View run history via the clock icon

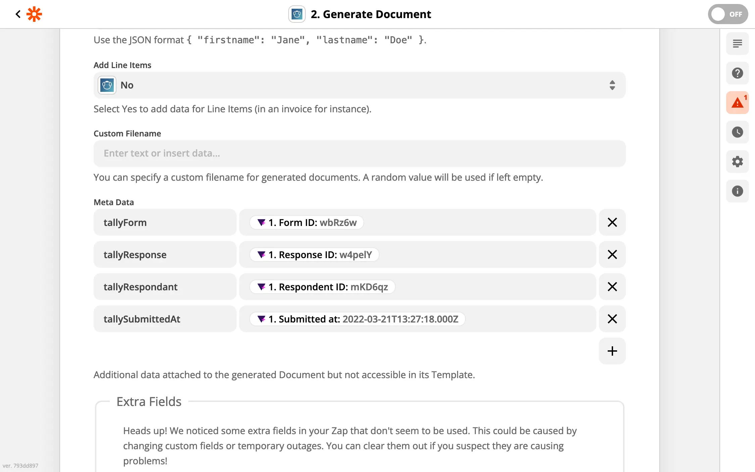pyautogui.click(x=737, y=132)
